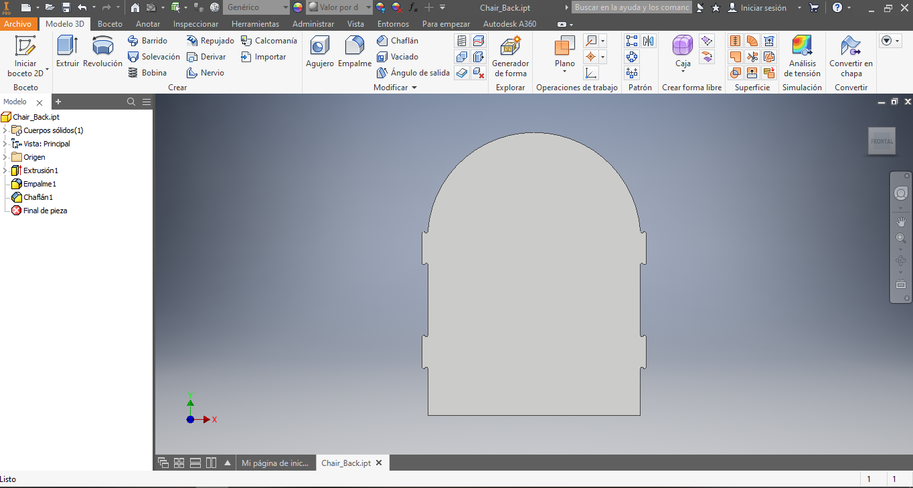Select the Extruir tool
913x488 pixels.
coord(68,51)
